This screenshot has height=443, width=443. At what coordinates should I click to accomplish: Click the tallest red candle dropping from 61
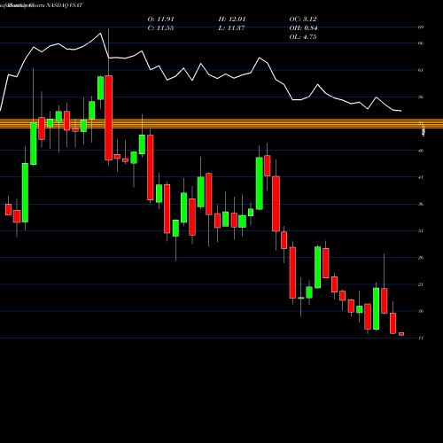(108, 118)
